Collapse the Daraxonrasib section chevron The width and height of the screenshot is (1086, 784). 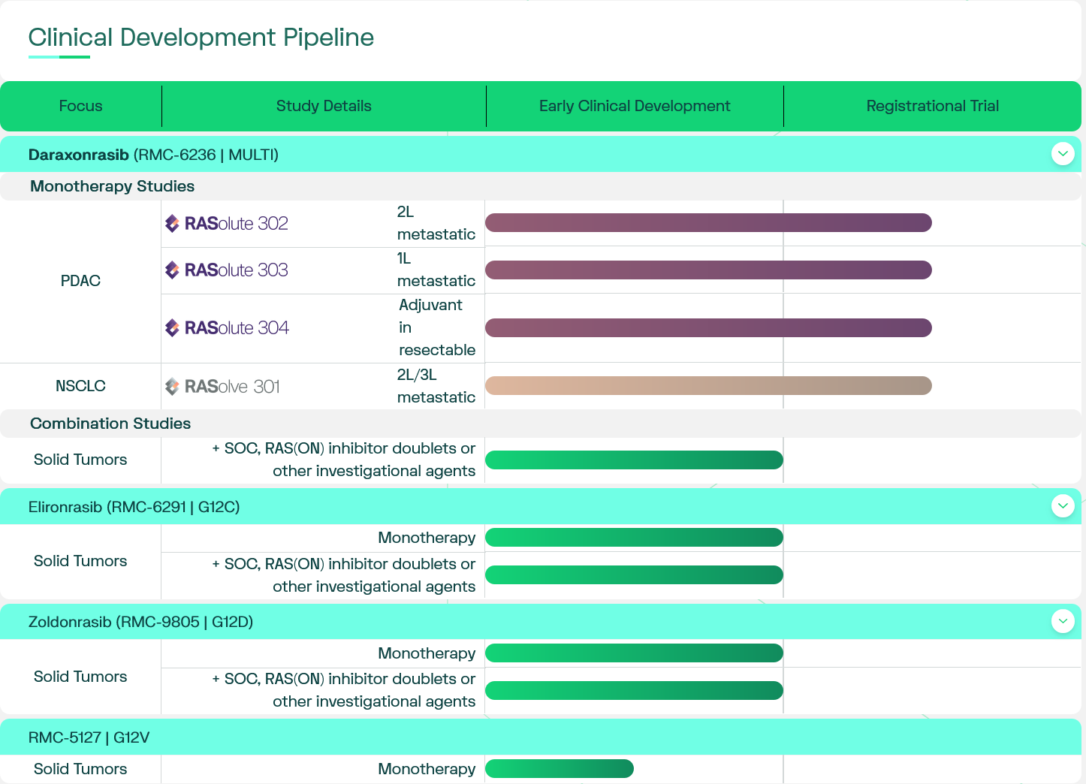click(1062, 154)
